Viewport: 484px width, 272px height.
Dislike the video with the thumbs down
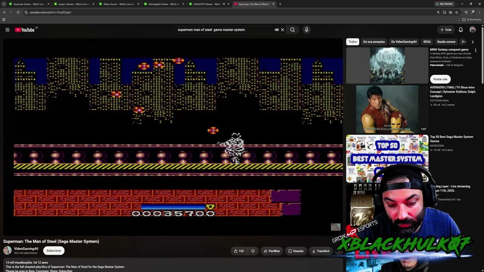[x=253, y=251]
